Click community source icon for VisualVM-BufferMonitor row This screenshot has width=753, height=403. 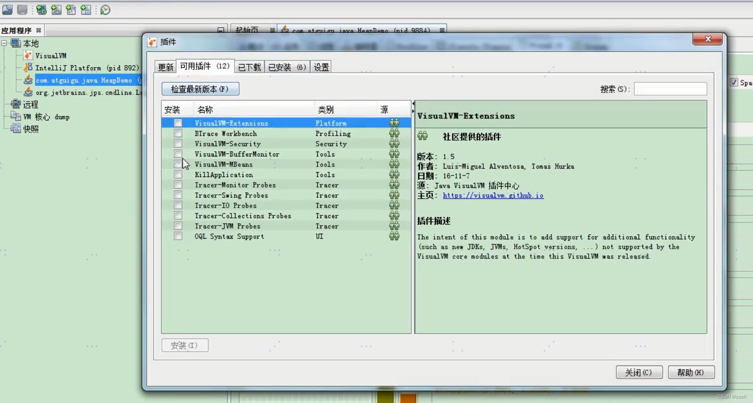click(x=394, y=154)
